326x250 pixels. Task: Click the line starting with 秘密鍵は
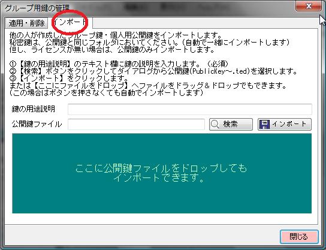pos(149,43)
